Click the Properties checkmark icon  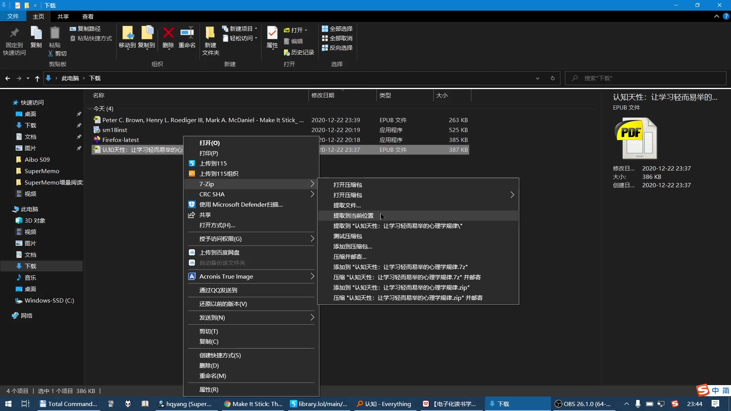coord(272,33)
